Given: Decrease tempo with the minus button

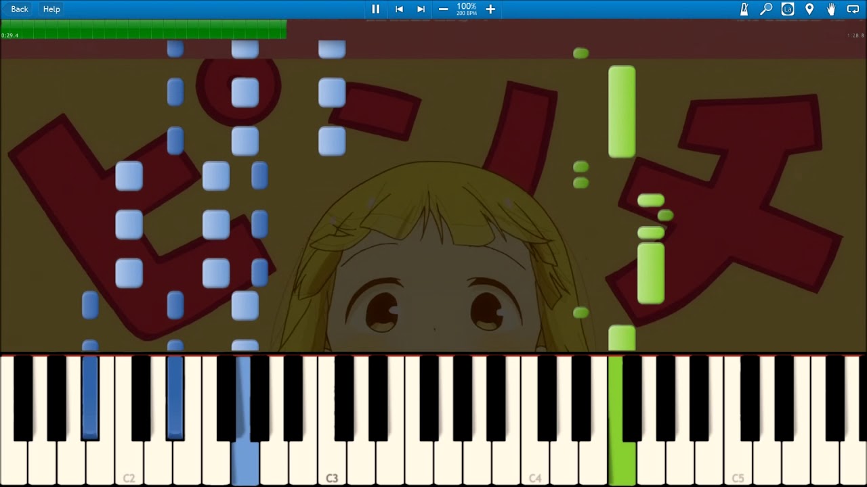Looking at the screenshot, I should 443,9.
